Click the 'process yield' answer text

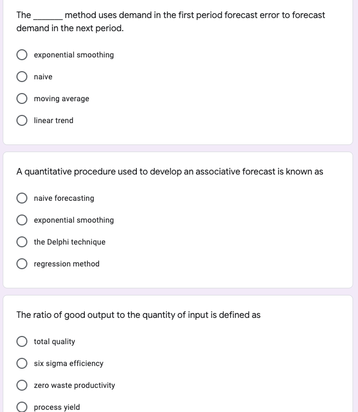[57, 407]
